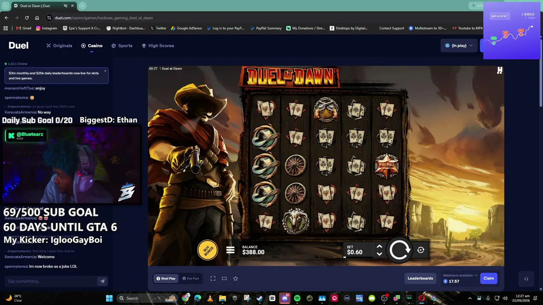The width and height of the screenshot is (543, 305).
Task: Open the Google AdSense bookmark
Action: (x=187, y=28)
